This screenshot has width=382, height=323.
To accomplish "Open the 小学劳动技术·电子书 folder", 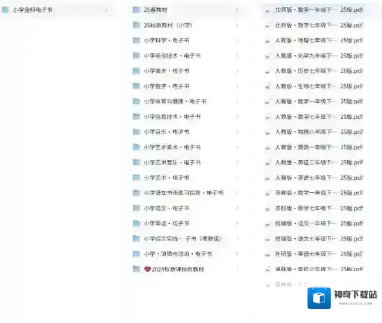I will [172, 56].
